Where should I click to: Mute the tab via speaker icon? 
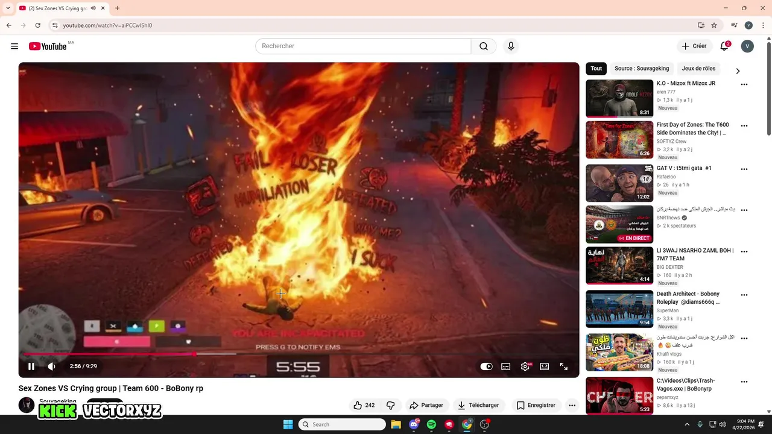(x=93, y=8)
